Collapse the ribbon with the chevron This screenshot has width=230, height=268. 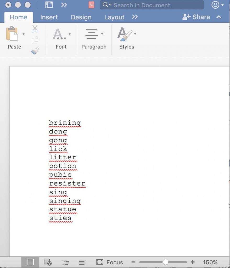click(x=219, y=17)
